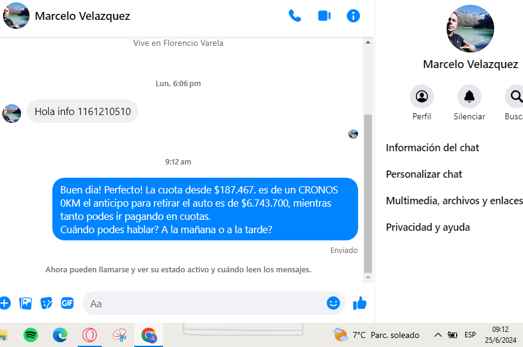Click Marcelo's avatar beside Hola info message
This screenshot has height=347, width=523.
pyautogui.click(x=11, y=113)
